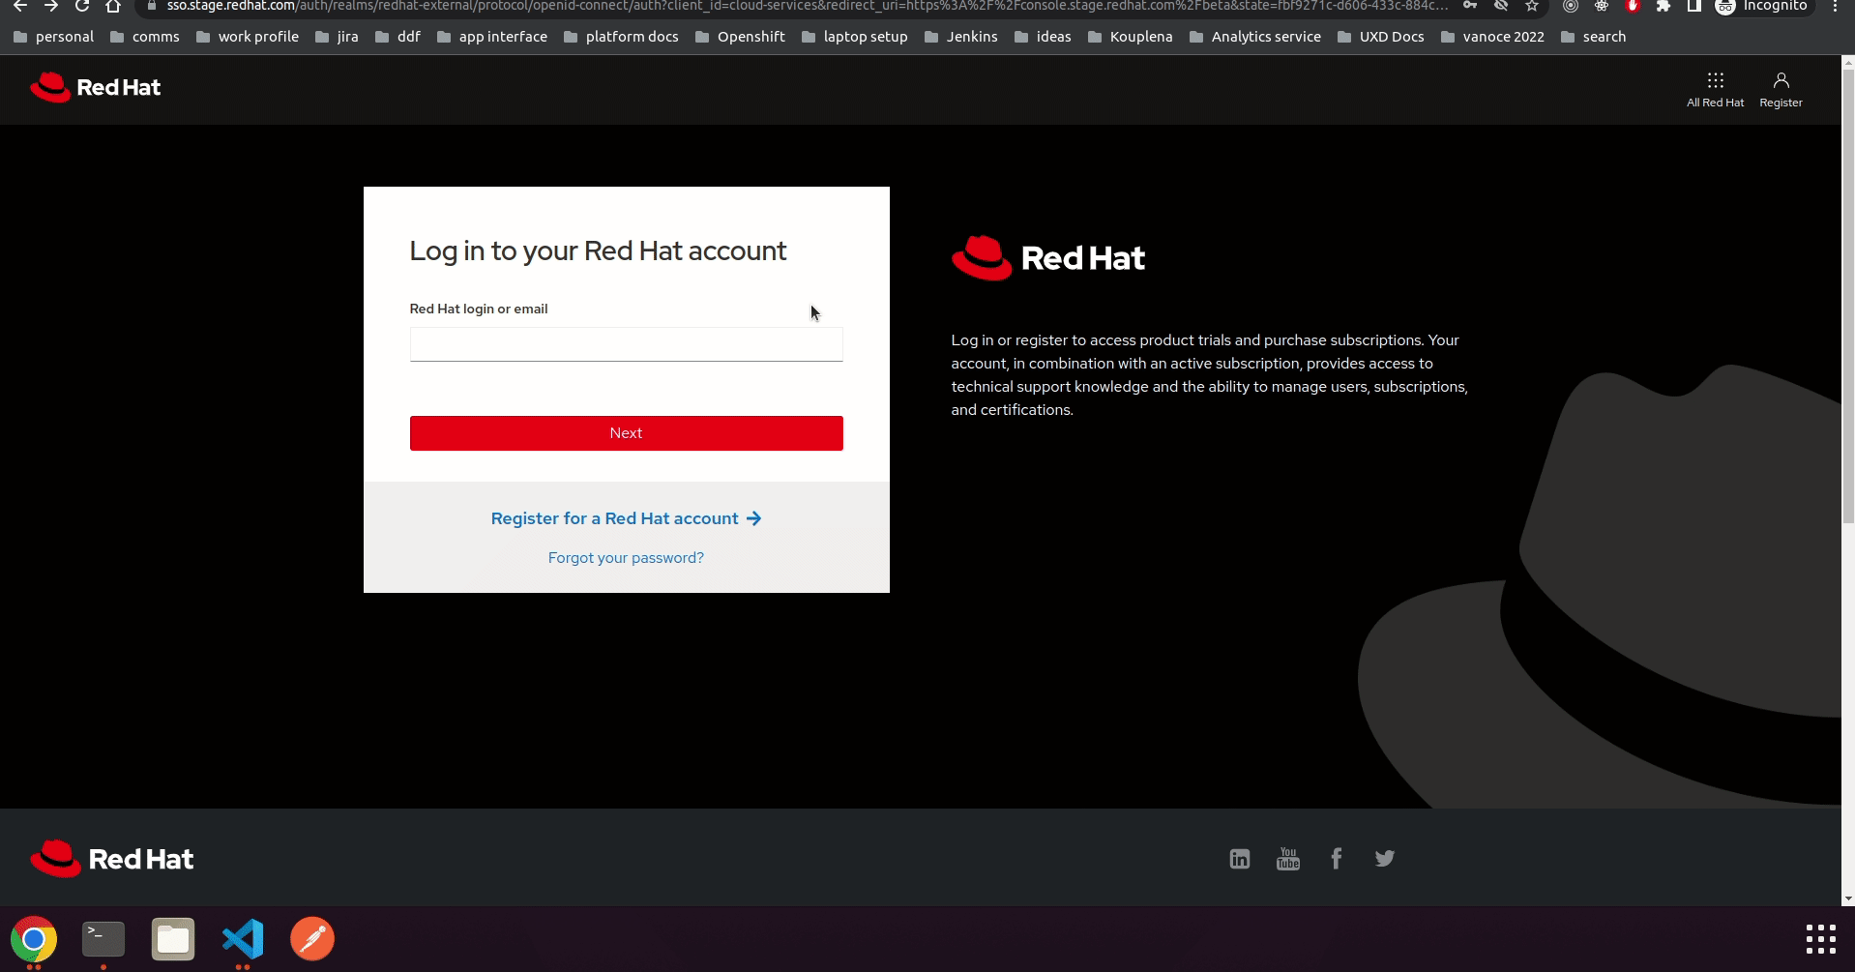Click the "Log in to your Red Hat account" heading
This screenshot has width=1855, height=972.
pos(598,251)
